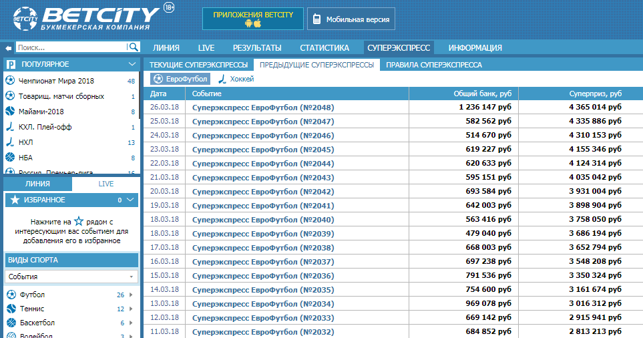
Task: Select the Live tab in sidebar
Action: 105,184
